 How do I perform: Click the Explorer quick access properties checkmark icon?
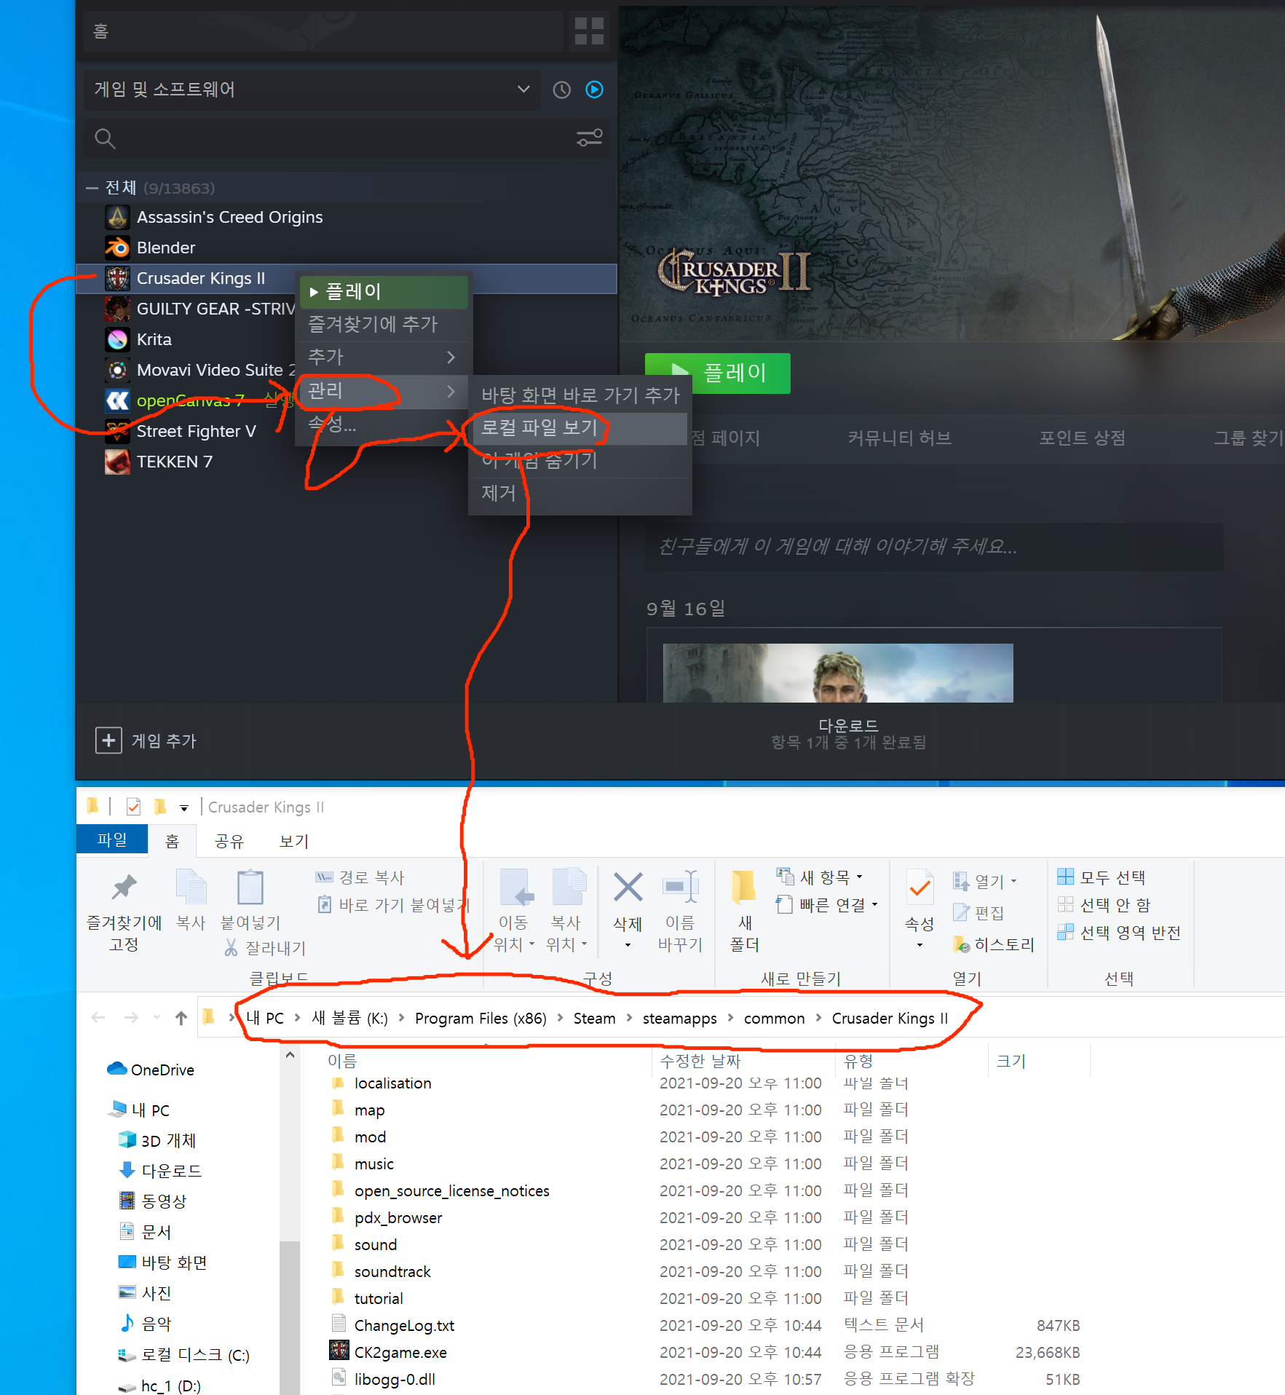133,807
